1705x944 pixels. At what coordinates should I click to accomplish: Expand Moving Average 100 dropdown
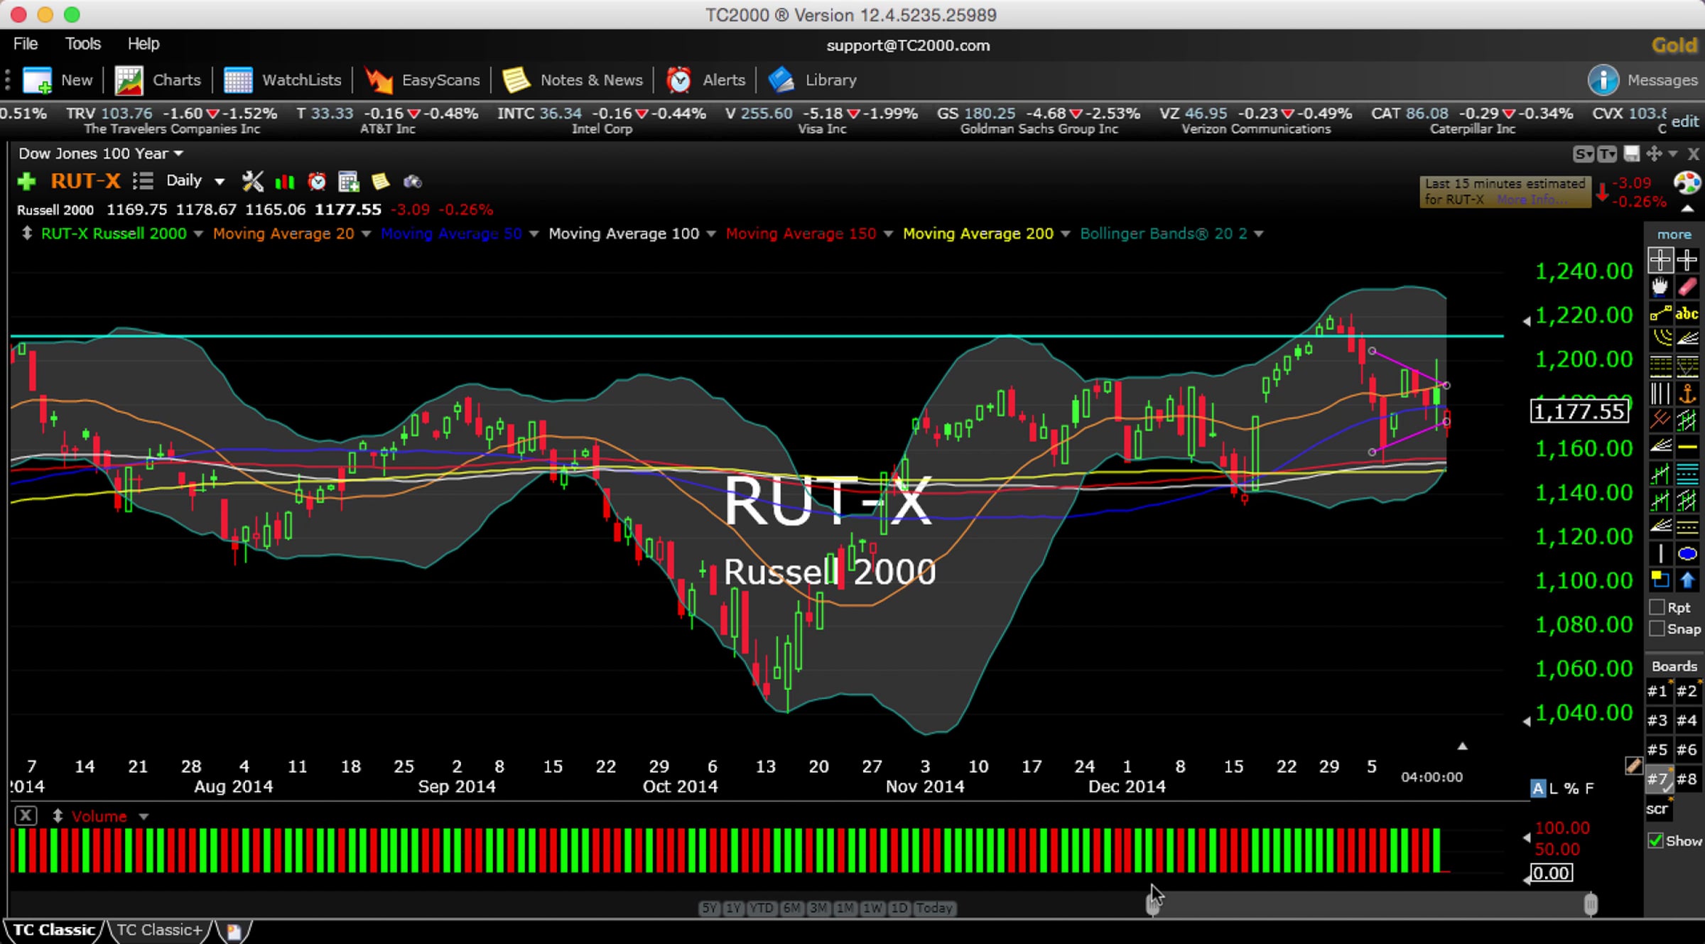tap(711, 234)
